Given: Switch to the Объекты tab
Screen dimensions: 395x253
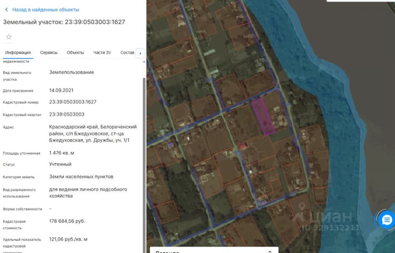Looking at the screenshot, I should click(75, 52).
